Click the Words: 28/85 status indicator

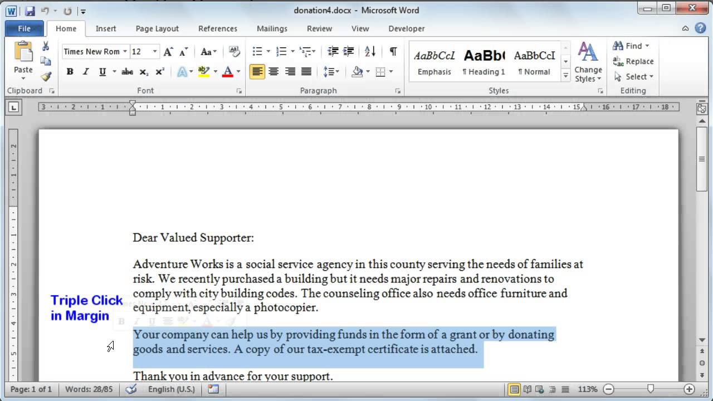[89, 389]
